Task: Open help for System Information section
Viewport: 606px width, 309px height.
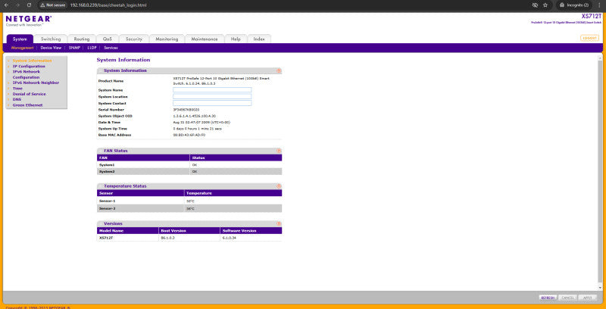Action: click(x=279, y=70)
